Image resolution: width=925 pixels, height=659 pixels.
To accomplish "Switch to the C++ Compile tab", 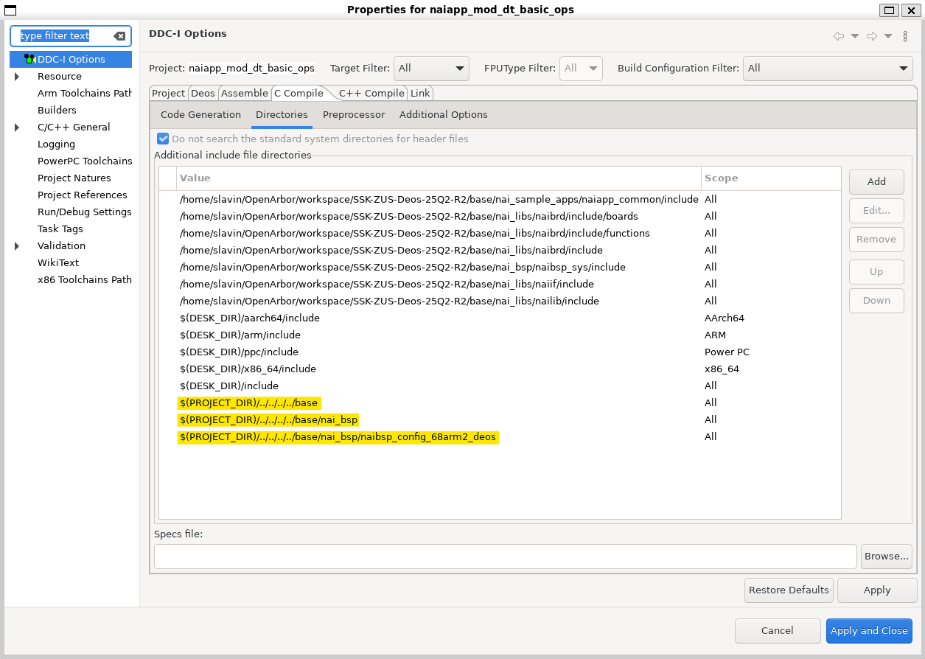I will 371,93.
